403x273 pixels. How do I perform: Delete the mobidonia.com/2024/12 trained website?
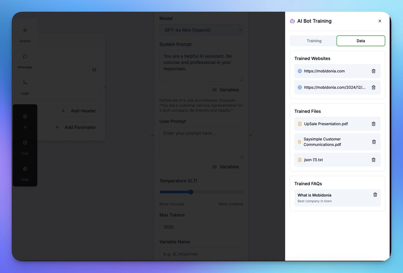click(373, 87)
